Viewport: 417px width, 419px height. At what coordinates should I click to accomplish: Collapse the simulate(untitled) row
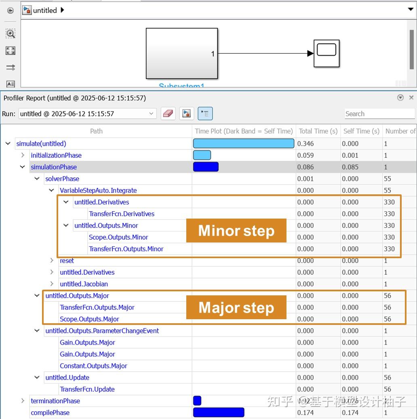click(7, 143)
